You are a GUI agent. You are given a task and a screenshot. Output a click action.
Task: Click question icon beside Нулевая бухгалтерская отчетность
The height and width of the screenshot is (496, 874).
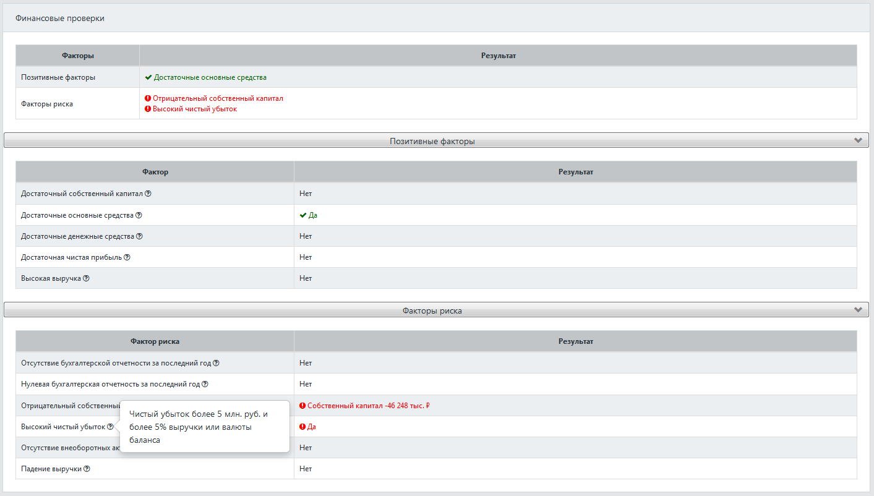(x=205, y=384)
